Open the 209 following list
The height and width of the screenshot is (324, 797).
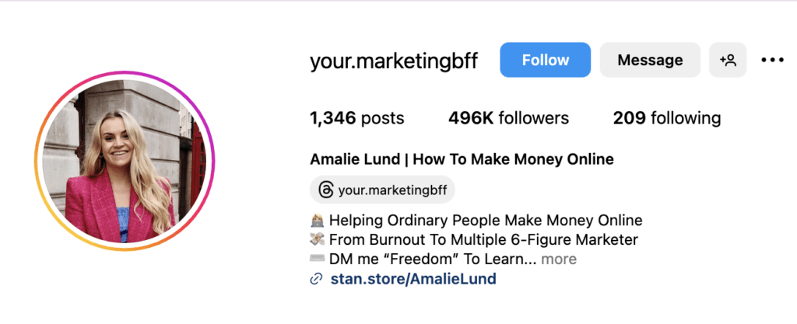(x=667, y=118)
